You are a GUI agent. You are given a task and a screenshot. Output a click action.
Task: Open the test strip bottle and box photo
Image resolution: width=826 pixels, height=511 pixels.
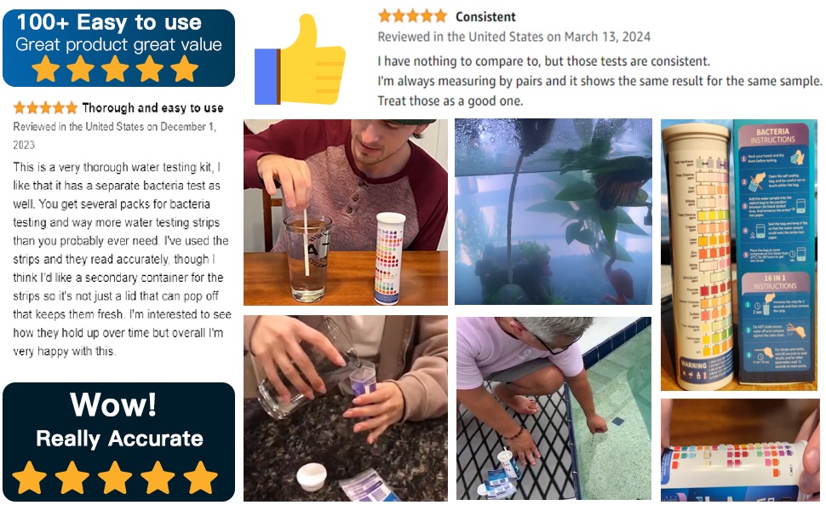pos(739,255)
